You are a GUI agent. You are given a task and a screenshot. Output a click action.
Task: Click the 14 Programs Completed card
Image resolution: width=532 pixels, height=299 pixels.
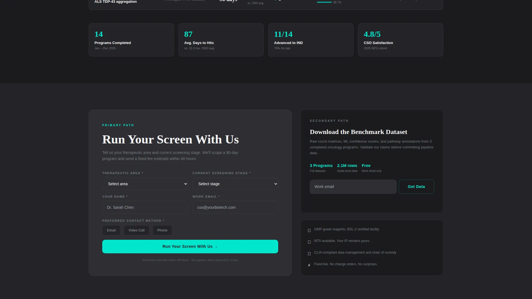(x=131, y=40)
